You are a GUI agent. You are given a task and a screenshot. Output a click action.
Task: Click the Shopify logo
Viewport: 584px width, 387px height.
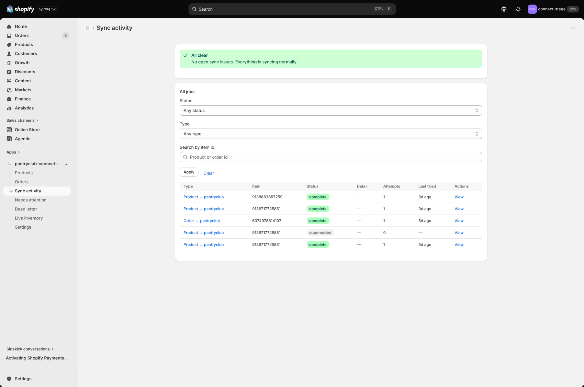[20, 9]
